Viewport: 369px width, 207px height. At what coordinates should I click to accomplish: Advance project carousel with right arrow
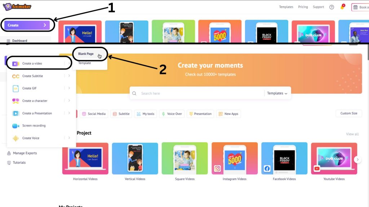(x=357, y=160)
